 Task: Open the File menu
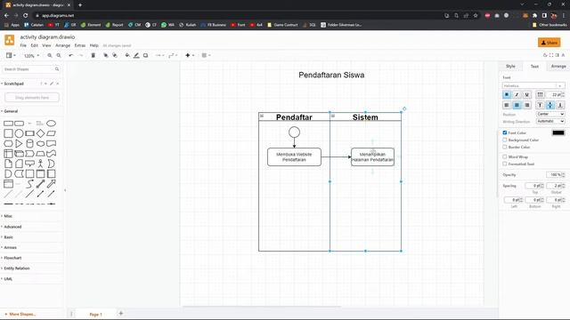(23, 45)
